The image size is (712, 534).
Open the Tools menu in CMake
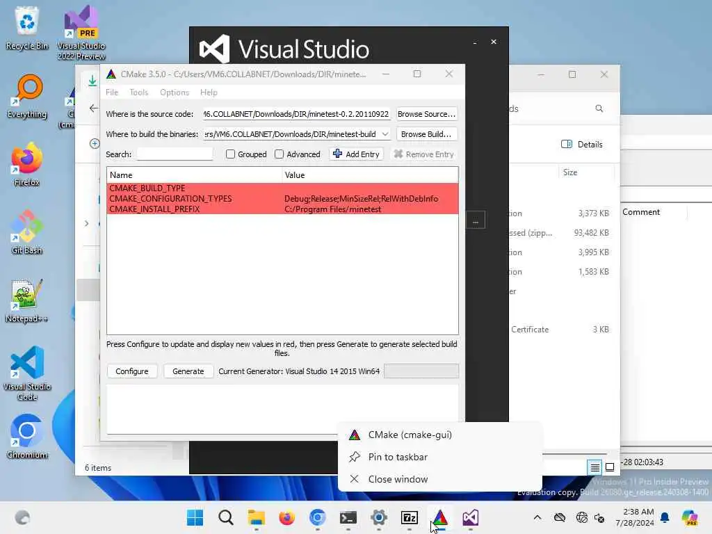tap(138, 92)
